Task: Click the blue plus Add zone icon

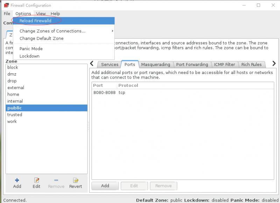Action: 17,180
